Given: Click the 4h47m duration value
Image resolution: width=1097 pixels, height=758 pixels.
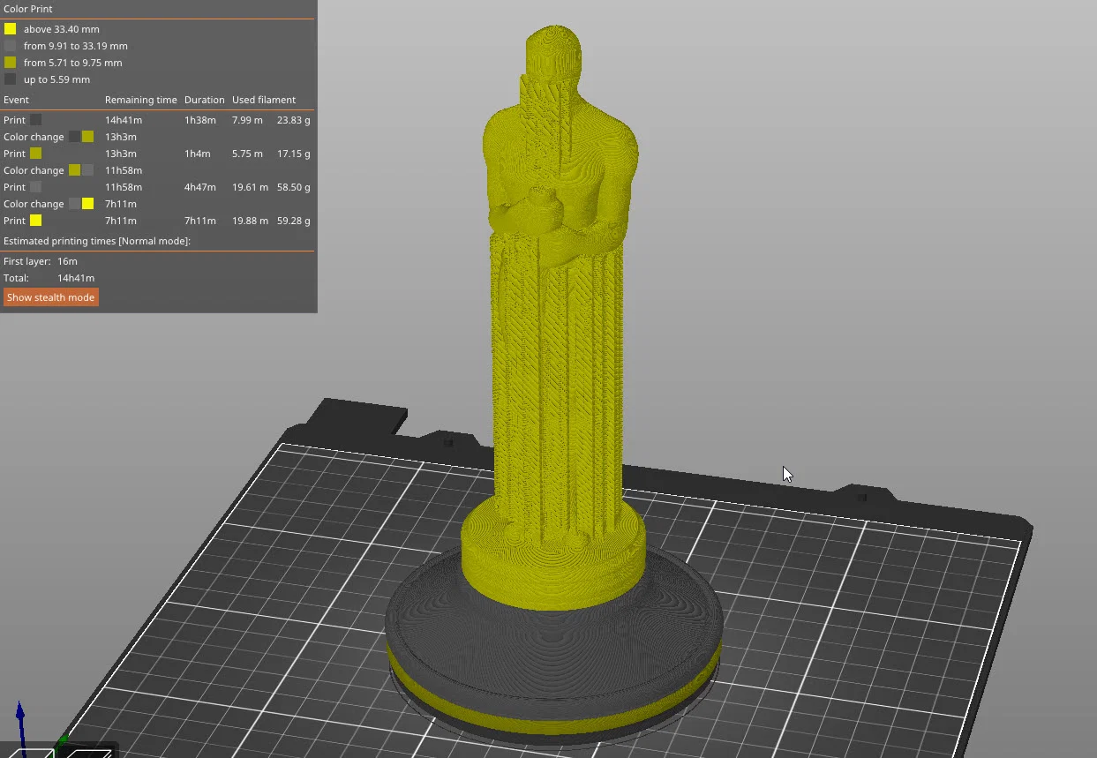Looking at the screenshot, I should 200,187.
